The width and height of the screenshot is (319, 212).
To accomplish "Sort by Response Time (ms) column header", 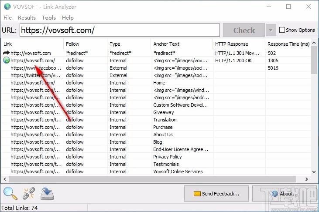I will 288,44.
